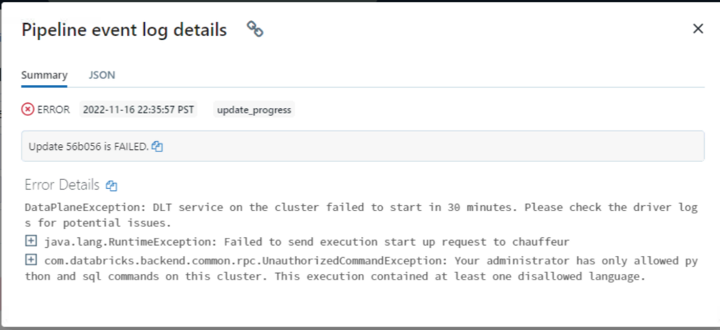The height and width of the screenshot is (330, 720).
Task: Switch to the JSON tab
Action: coord(102,75)
